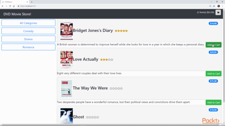Click Bridget Jones's Diary poster thumbnail
The height and width of the screenshot is (126, 225).
tap(66, 31)
